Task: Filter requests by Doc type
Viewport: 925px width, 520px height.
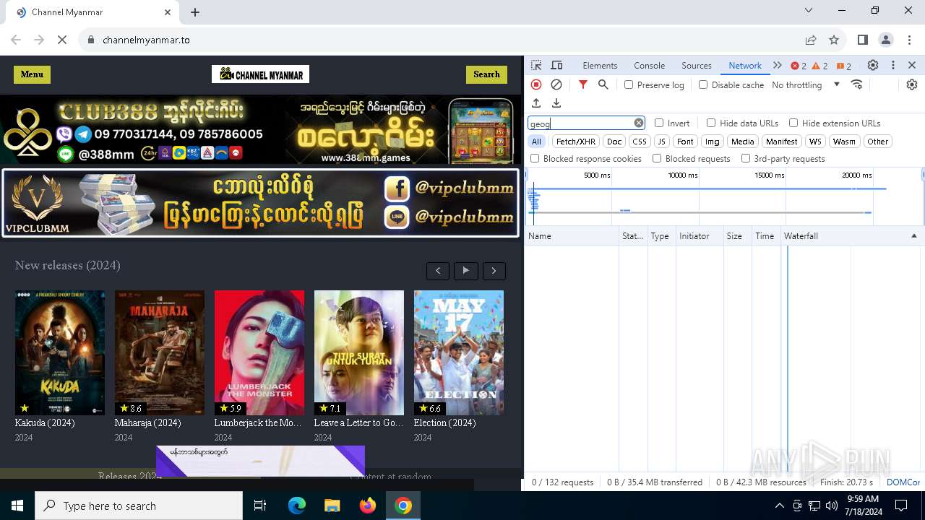Action: pyautogui.click(x=614, y=142)
